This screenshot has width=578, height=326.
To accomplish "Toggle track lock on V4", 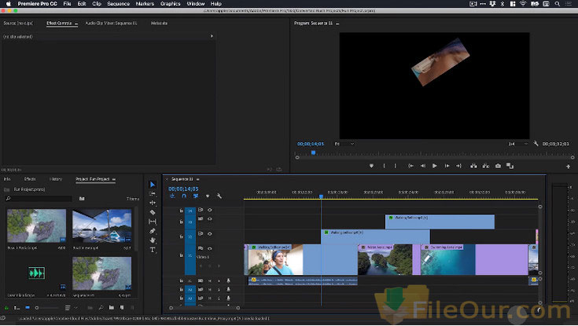I will tap(181, 211).
